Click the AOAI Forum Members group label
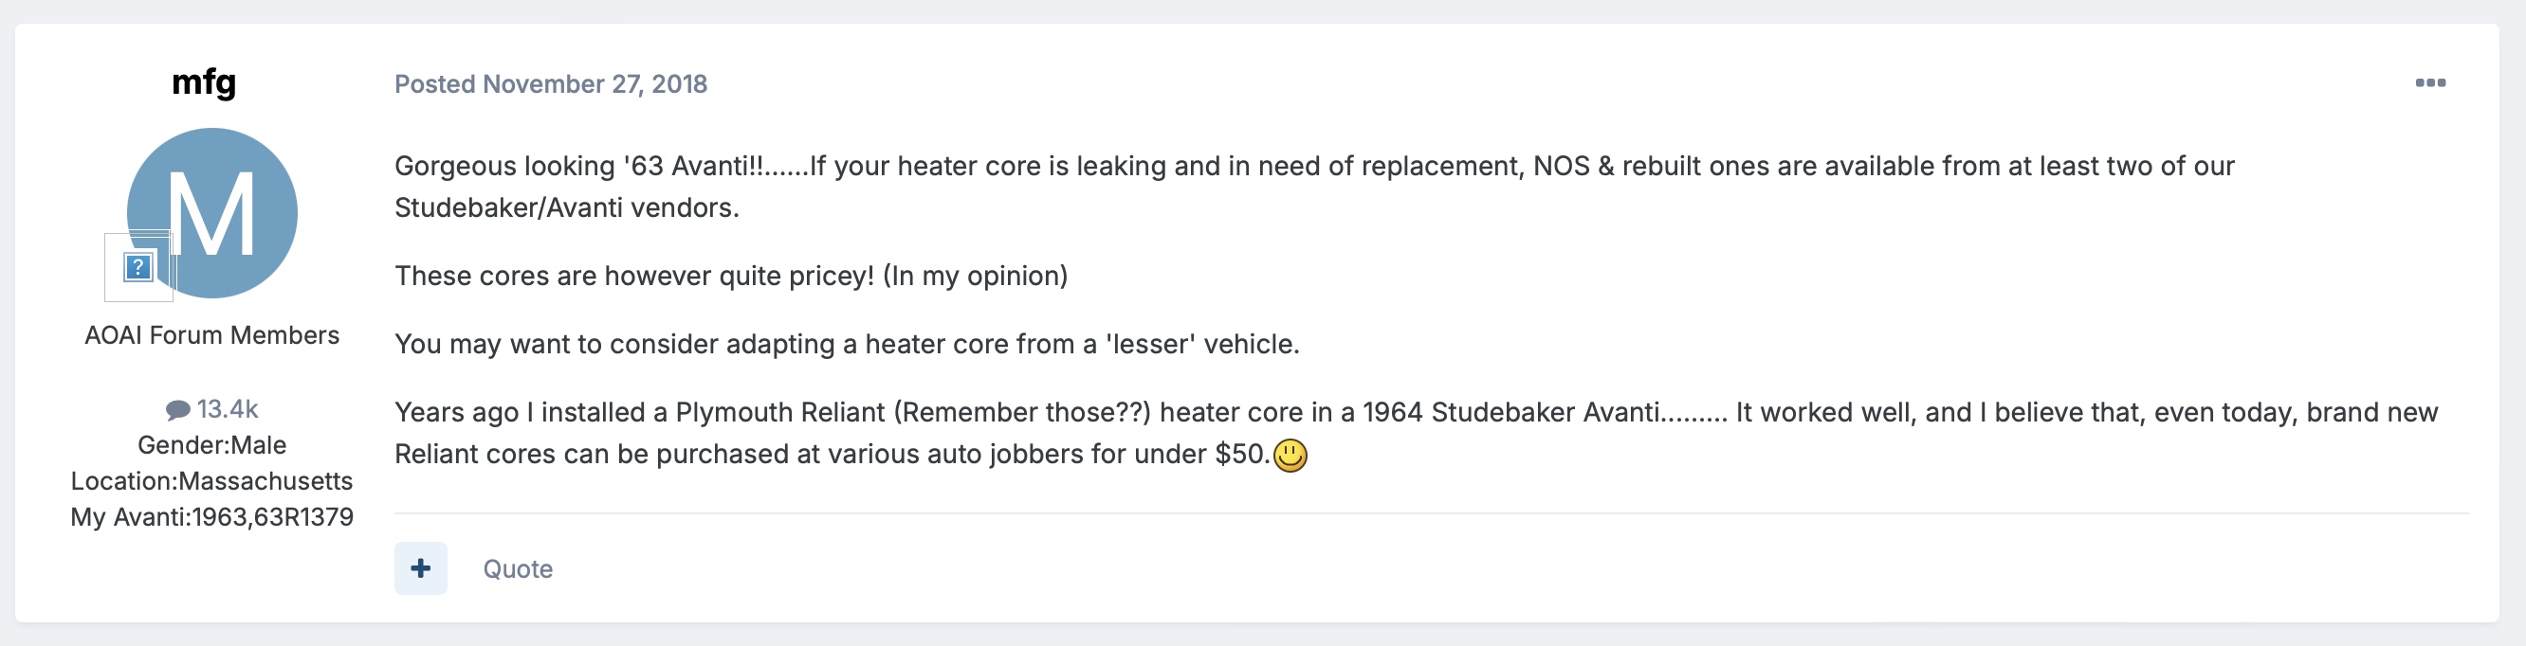This screenshot has width=2526, height=646. (x=211, y=335)
